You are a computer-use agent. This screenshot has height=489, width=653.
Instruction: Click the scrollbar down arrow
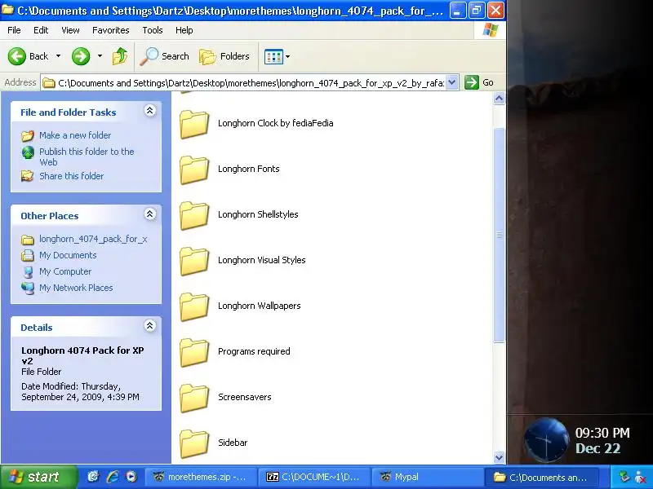499,457
